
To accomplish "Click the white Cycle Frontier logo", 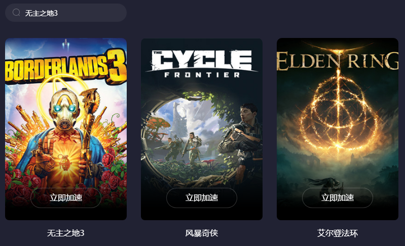I will tap(202, 64).
